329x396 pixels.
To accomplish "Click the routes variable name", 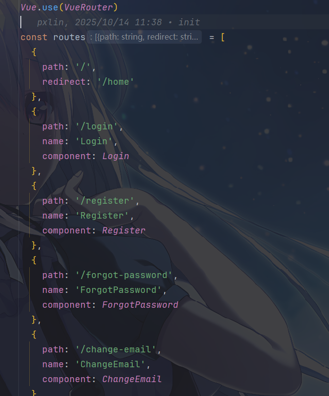I will [x=69, y=37].
